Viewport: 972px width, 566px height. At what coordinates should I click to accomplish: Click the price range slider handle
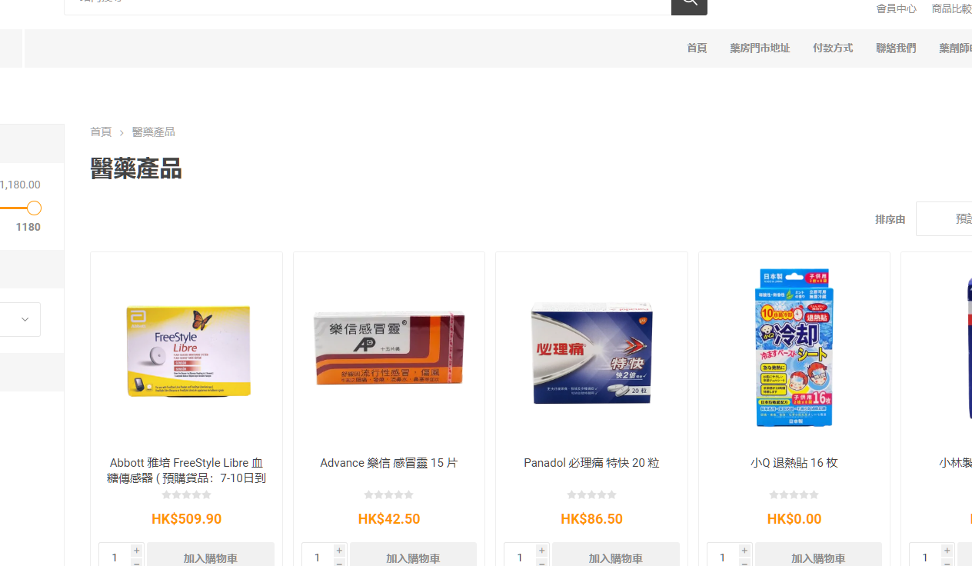pyautogui.click(x=34, y=208)
